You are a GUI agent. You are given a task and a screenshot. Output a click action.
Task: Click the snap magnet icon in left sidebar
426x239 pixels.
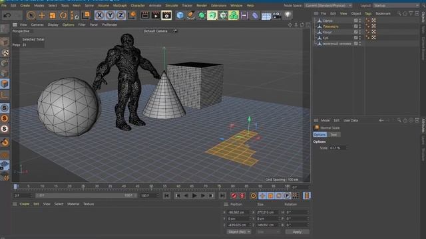pyautogui.click(x=5, y=142)
